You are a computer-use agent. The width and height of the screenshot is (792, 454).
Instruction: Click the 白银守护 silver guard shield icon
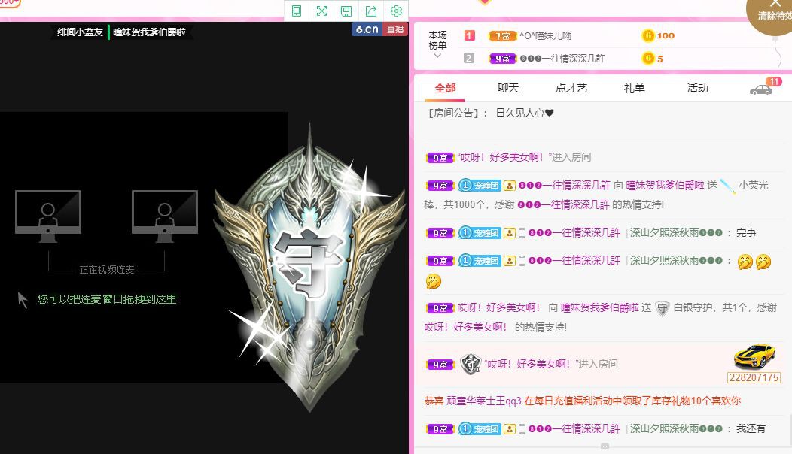point(663,308)
